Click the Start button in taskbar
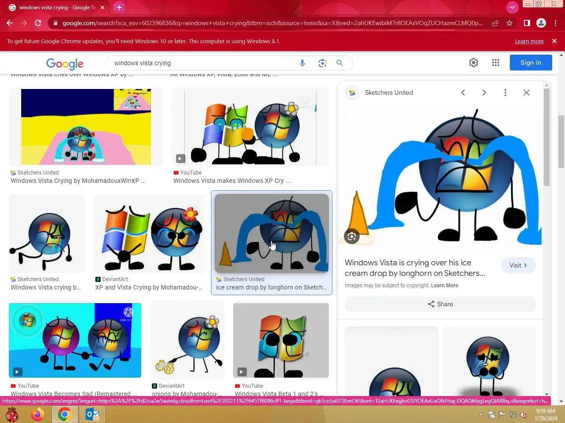The height and width of the screenshot is (423, 565). pyautogui.click(x=12, y=415)
